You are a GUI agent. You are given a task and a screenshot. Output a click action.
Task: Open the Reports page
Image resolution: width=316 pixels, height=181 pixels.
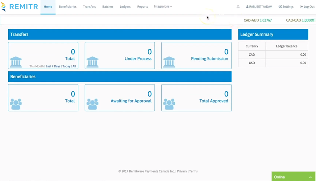pyautogui.click(x=143, y=7)
